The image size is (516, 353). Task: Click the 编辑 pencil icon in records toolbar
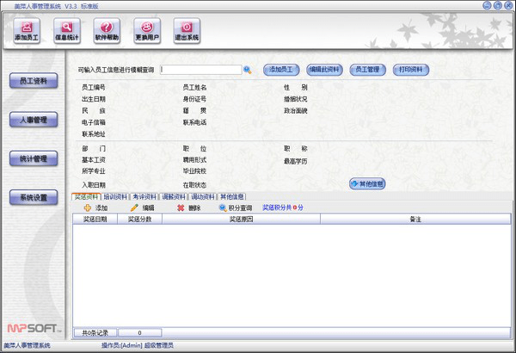tap(134, 207)
